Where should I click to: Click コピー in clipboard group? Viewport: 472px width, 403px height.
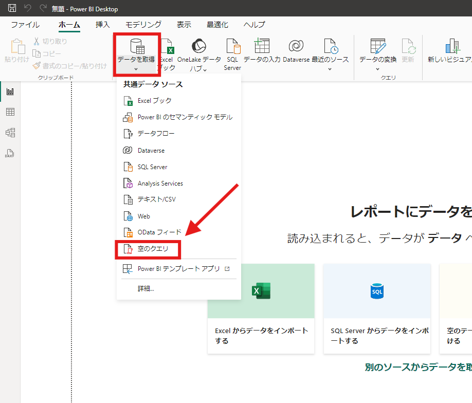47,53
